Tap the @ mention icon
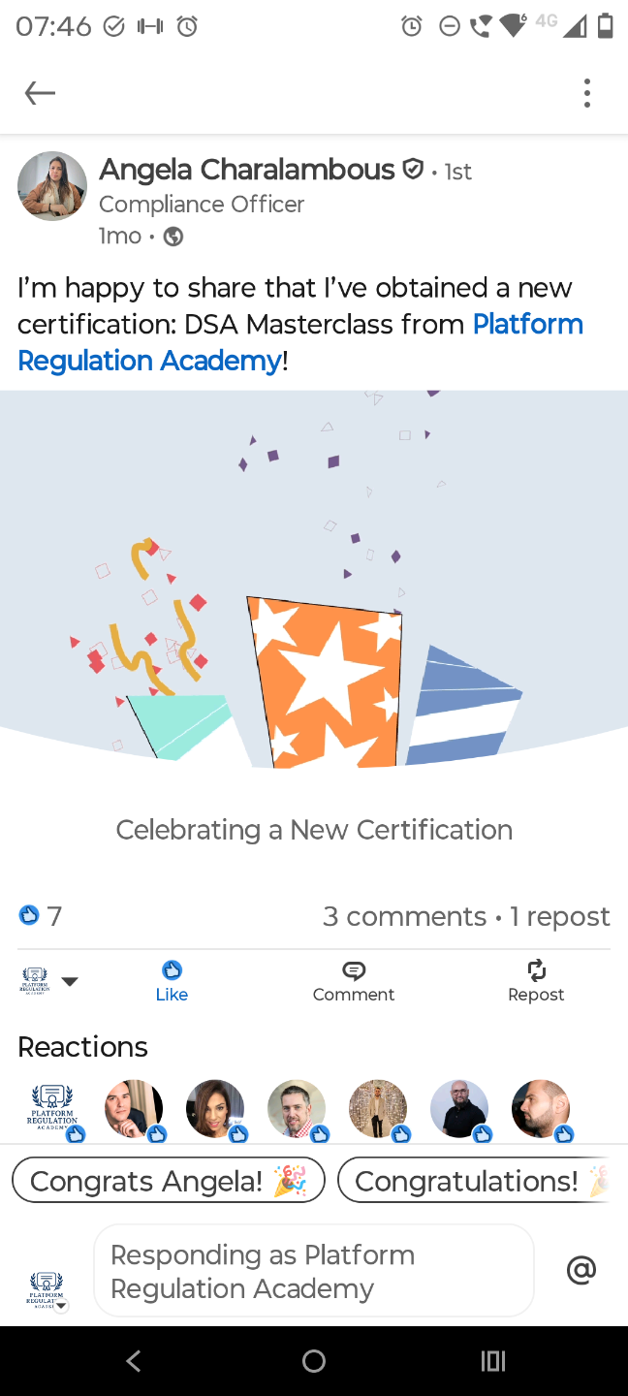 point(581,1270)
